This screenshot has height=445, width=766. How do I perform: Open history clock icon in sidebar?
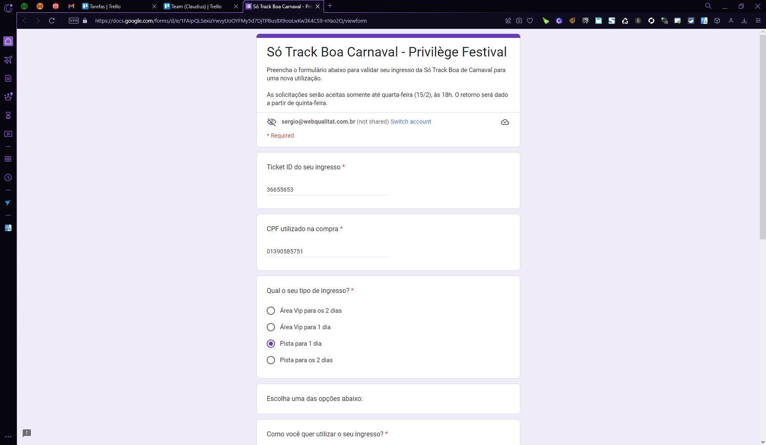[8, 178]
